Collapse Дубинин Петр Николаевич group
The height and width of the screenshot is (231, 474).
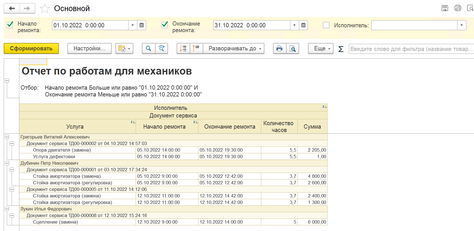point(7,163)
